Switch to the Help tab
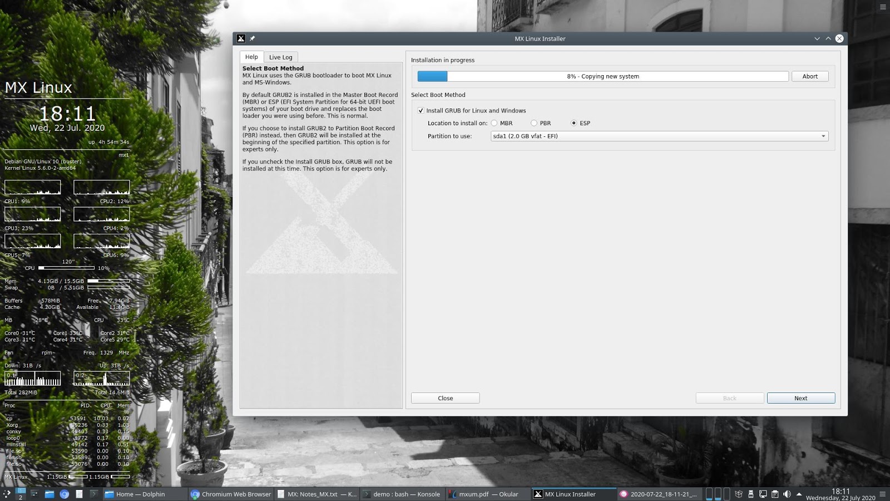 click(251, 57)
